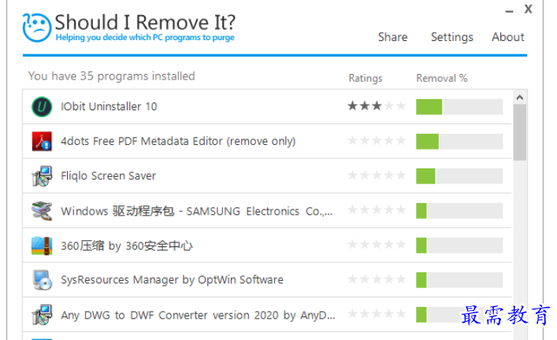Sort by the Ratings column header
The image size is (557, 340).
point(366,78)
